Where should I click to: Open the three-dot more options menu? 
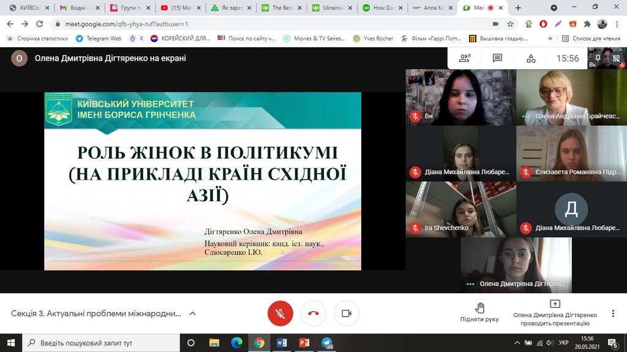[613, 313]
